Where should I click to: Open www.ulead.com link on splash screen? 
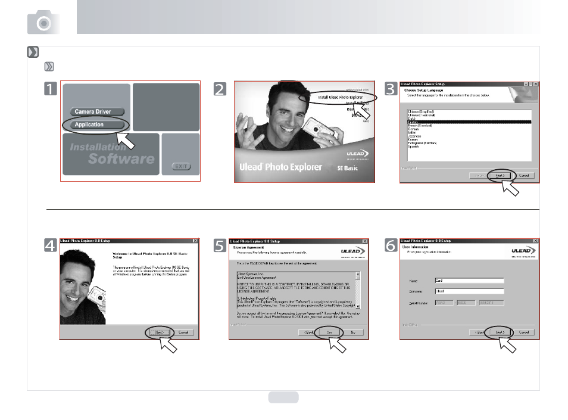357,89
